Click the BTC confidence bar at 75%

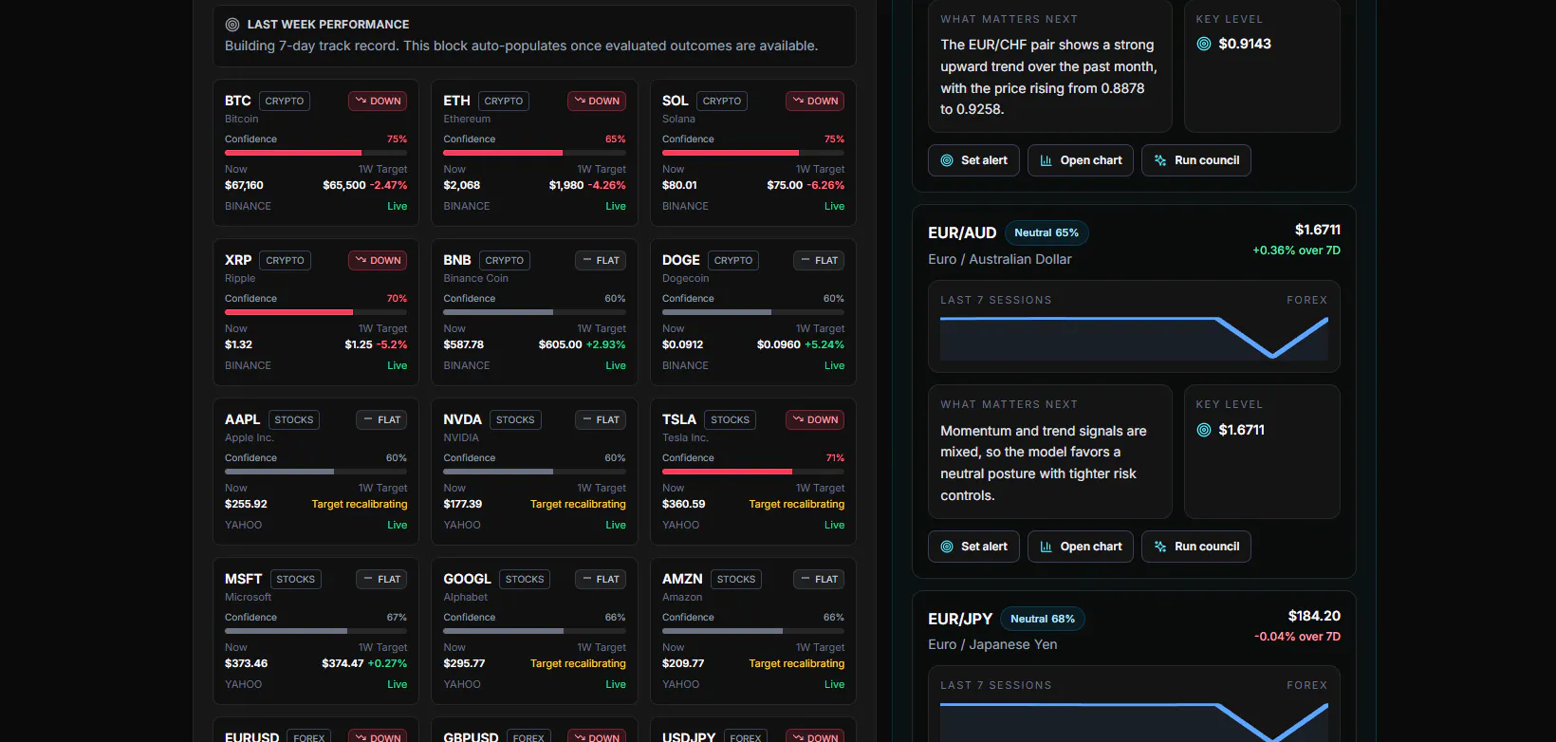(316, 153)
